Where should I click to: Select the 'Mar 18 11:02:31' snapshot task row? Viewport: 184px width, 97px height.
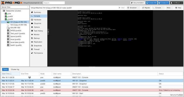tap(92, 81)
